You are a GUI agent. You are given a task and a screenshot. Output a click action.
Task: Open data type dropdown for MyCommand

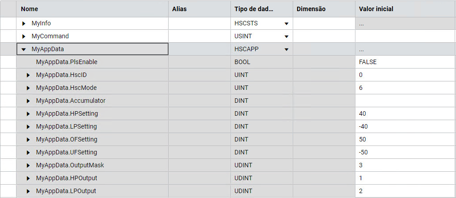tap(287, 36)
